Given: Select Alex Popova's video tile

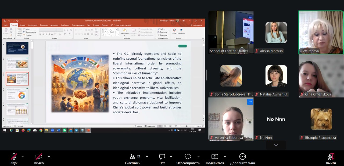Looking at the screenshot, I should pyautogui.click(x=321, y=32).
